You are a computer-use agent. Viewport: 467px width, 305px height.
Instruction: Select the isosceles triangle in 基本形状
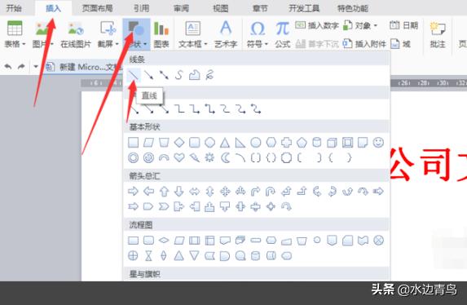[x=225, y=143]
